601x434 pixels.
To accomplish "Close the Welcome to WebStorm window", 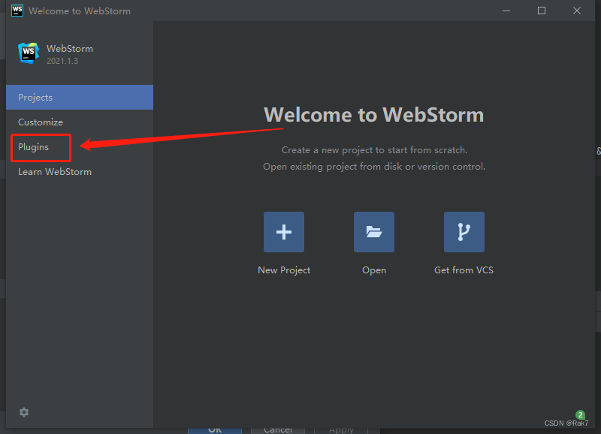I will [x=577, y=11].
